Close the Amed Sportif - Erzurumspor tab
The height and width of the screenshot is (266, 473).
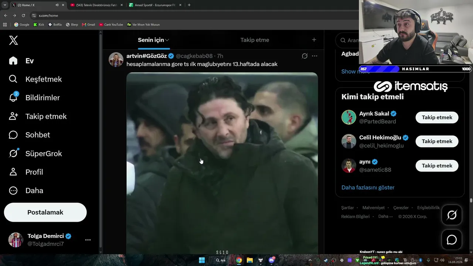point(180,5)
